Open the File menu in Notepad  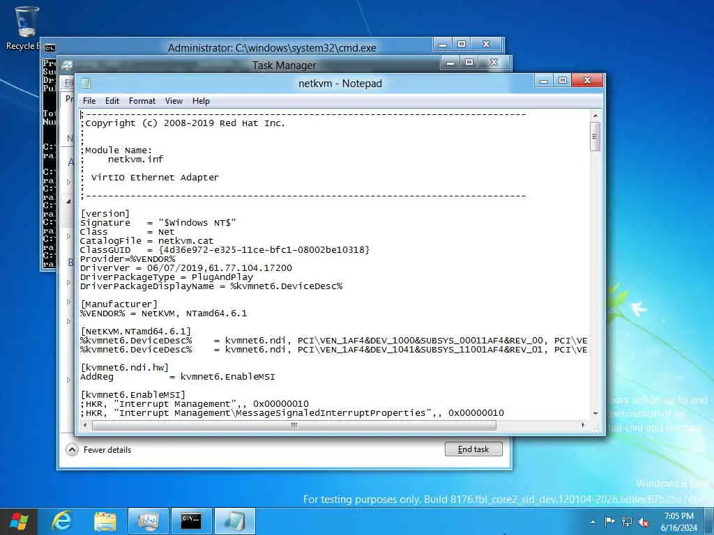pyautogui.click(x=89, y=101)
